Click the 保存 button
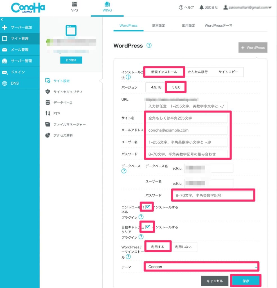The image size is (277, 288). [x=246, y=281]
